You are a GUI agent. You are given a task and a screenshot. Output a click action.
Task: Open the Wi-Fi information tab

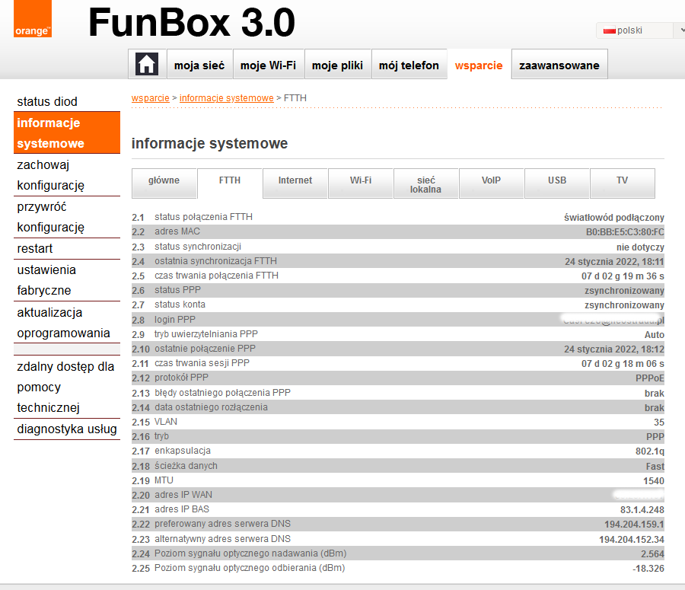point(361,181)
